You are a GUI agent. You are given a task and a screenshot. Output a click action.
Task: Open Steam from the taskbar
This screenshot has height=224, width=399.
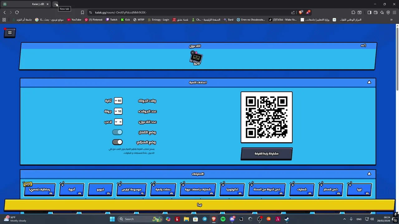pos(287,219)
